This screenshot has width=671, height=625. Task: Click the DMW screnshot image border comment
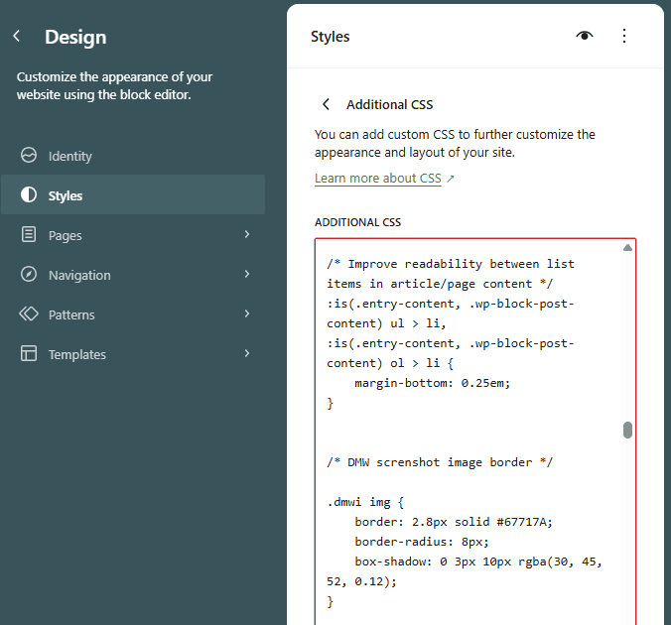[x=440, y=462]
